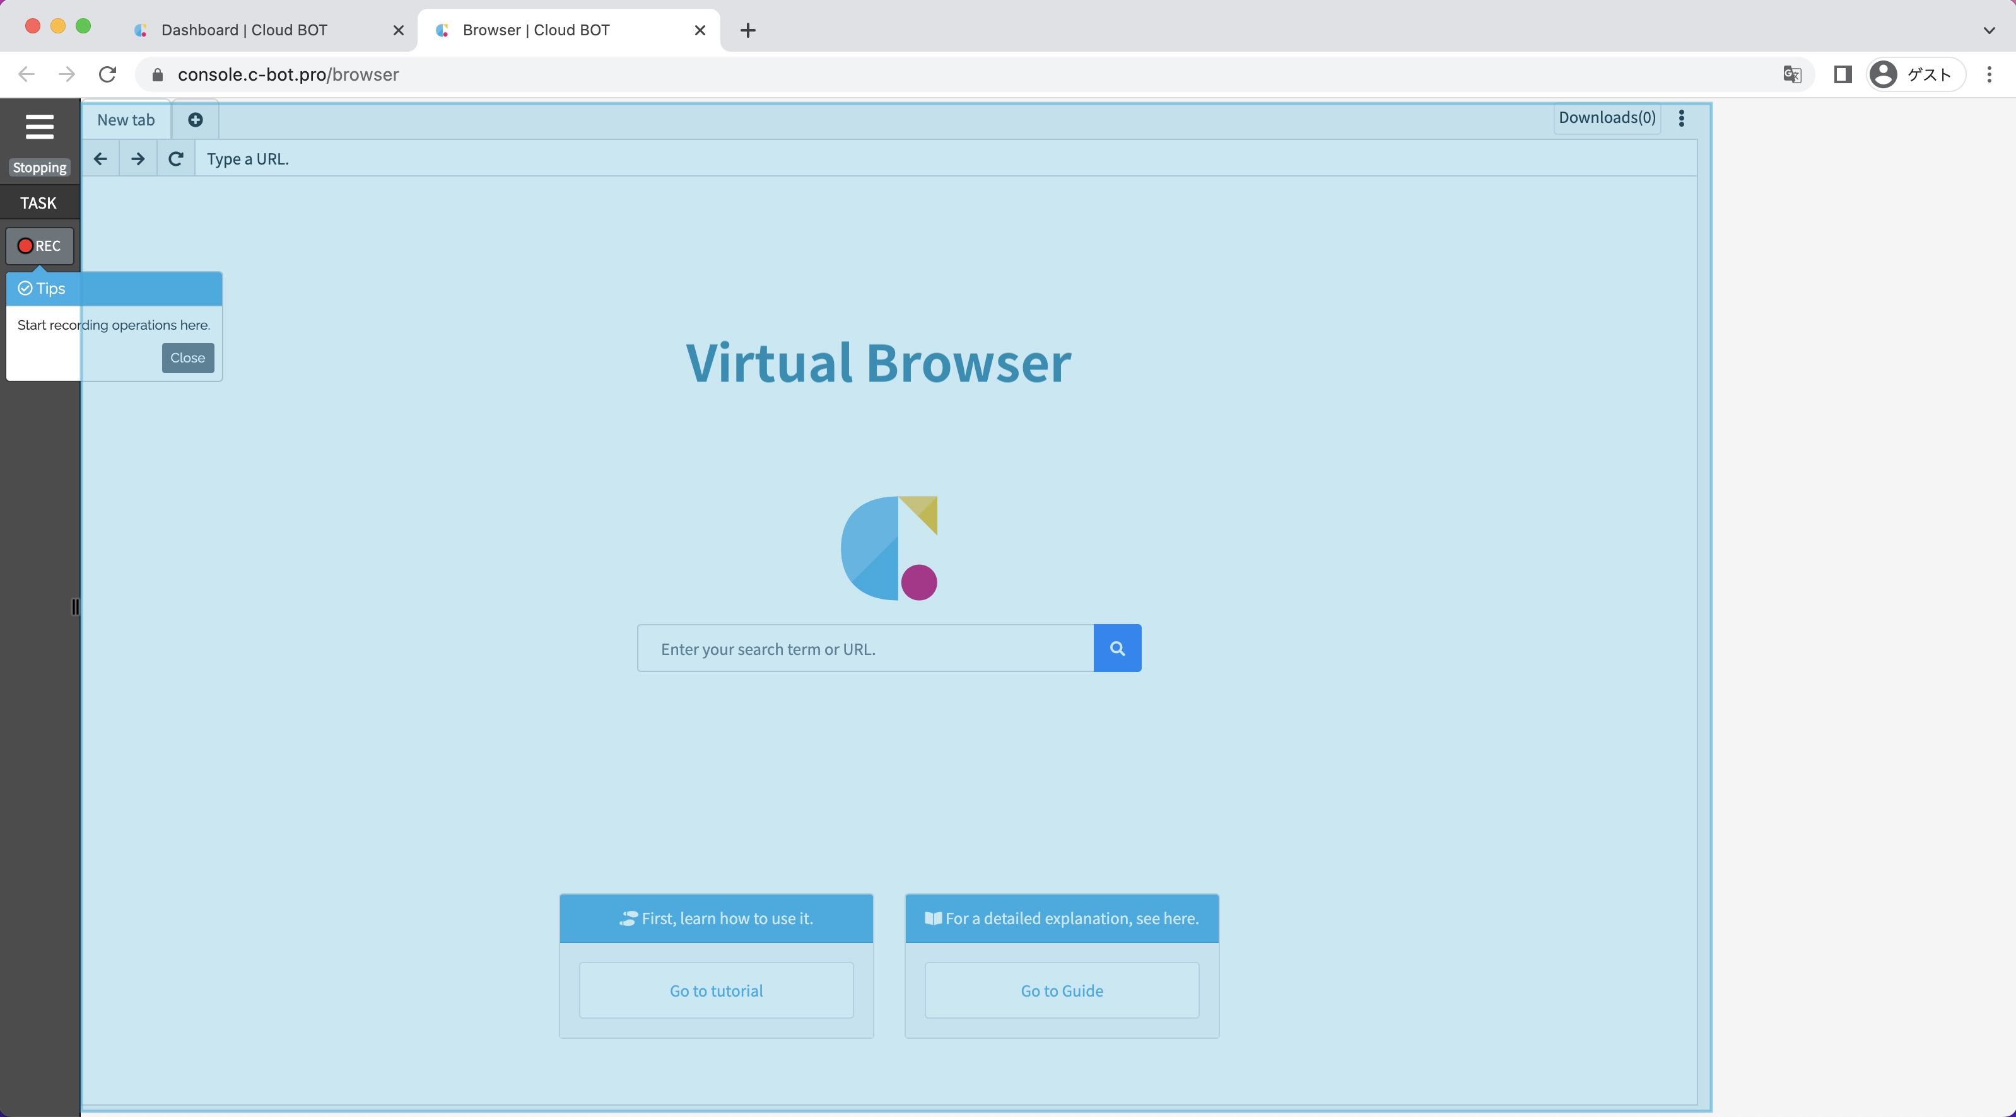Close the Tips popup
Viewport: 2016px width, 1117px height.
pos(188,357)
